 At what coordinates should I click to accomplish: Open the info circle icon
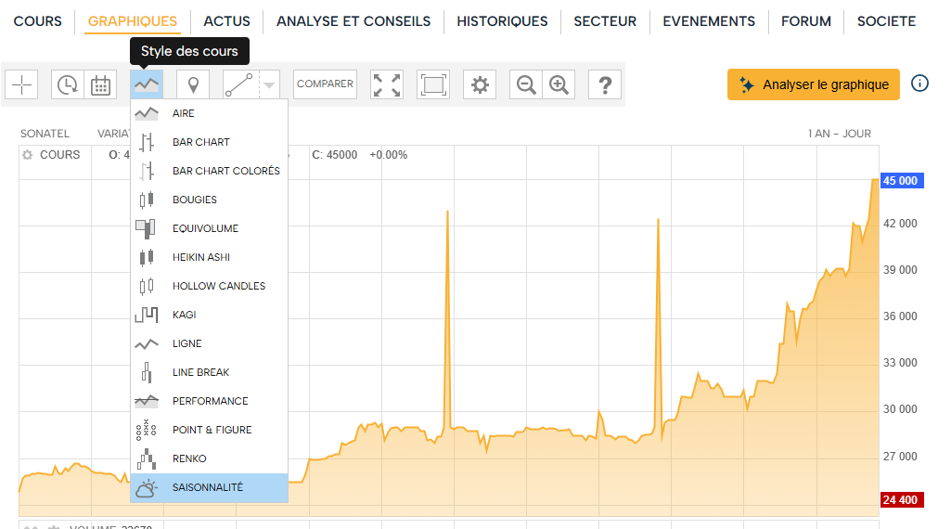tap(919, 84)
